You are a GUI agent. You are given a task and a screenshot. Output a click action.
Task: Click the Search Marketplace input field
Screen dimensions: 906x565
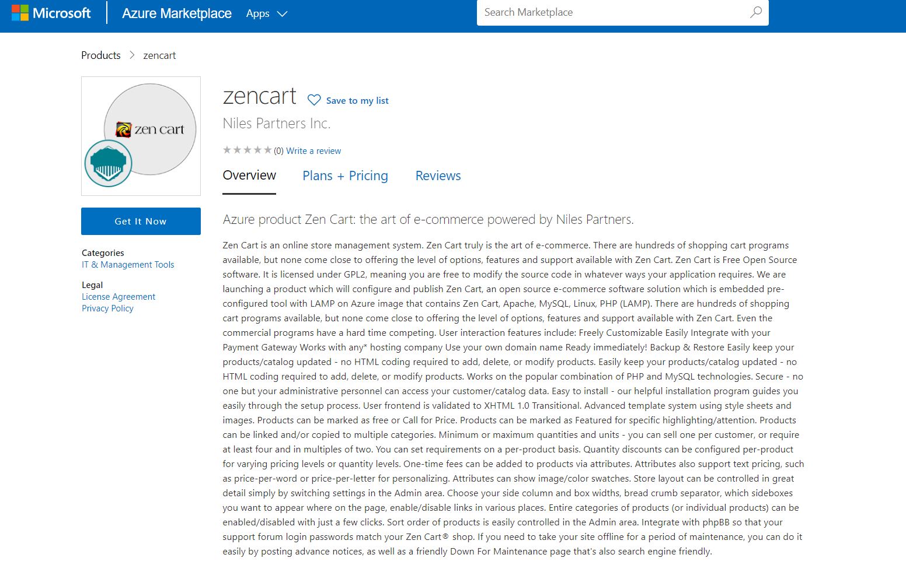click(610, 12)
